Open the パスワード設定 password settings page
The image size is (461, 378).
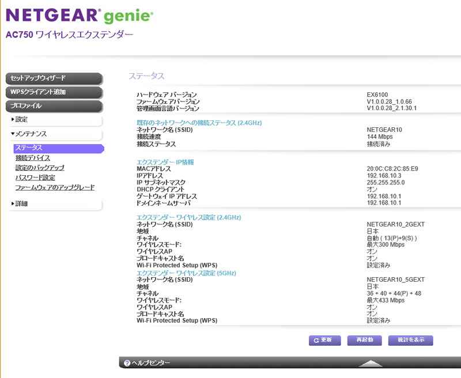(x=35, y=177)
